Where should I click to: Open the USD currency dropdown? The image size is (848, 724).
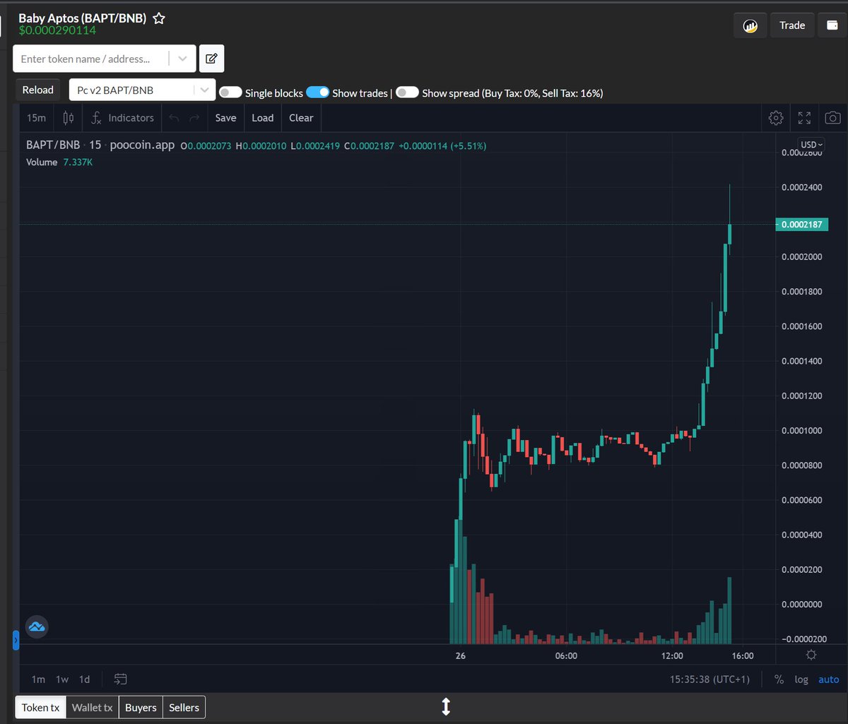click(811, 144)
